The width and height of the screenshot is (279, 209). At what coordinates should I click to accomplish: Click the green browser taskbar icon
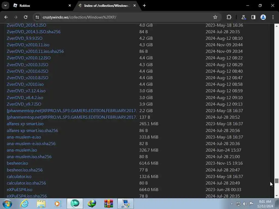click(75, 204)
